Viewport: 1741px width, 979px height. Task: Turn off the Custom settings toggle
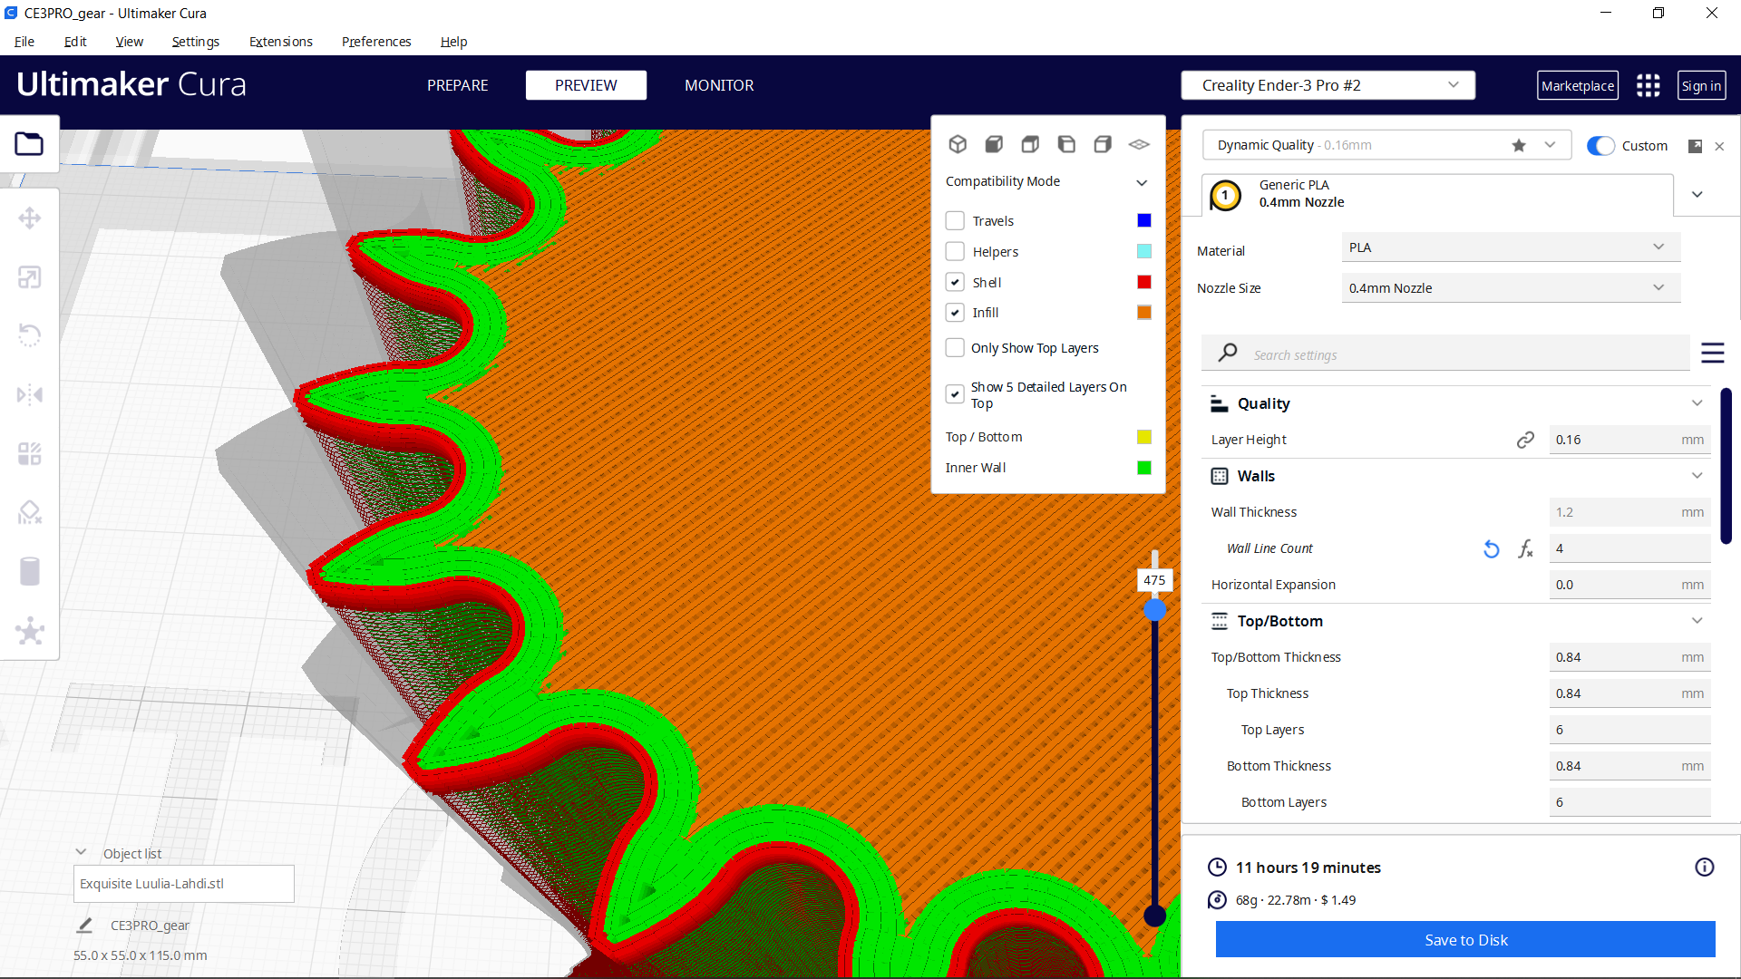(1600, 146)
